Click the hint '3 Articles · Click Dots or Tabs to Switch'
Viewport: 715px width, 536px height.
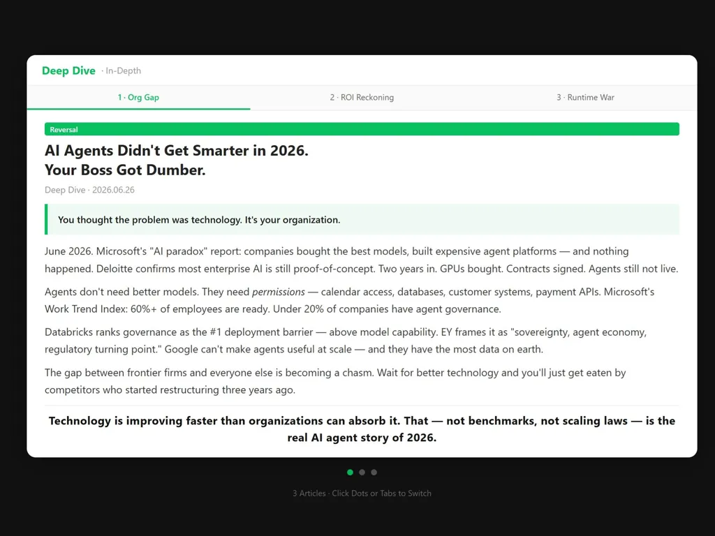362,493
